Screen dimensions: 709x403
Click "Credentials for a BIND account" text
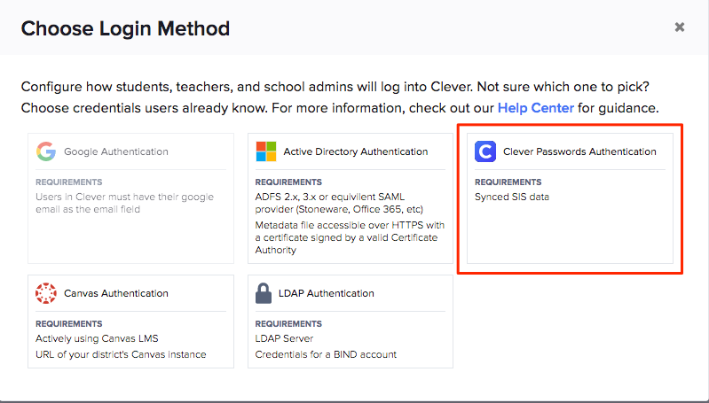326,354
